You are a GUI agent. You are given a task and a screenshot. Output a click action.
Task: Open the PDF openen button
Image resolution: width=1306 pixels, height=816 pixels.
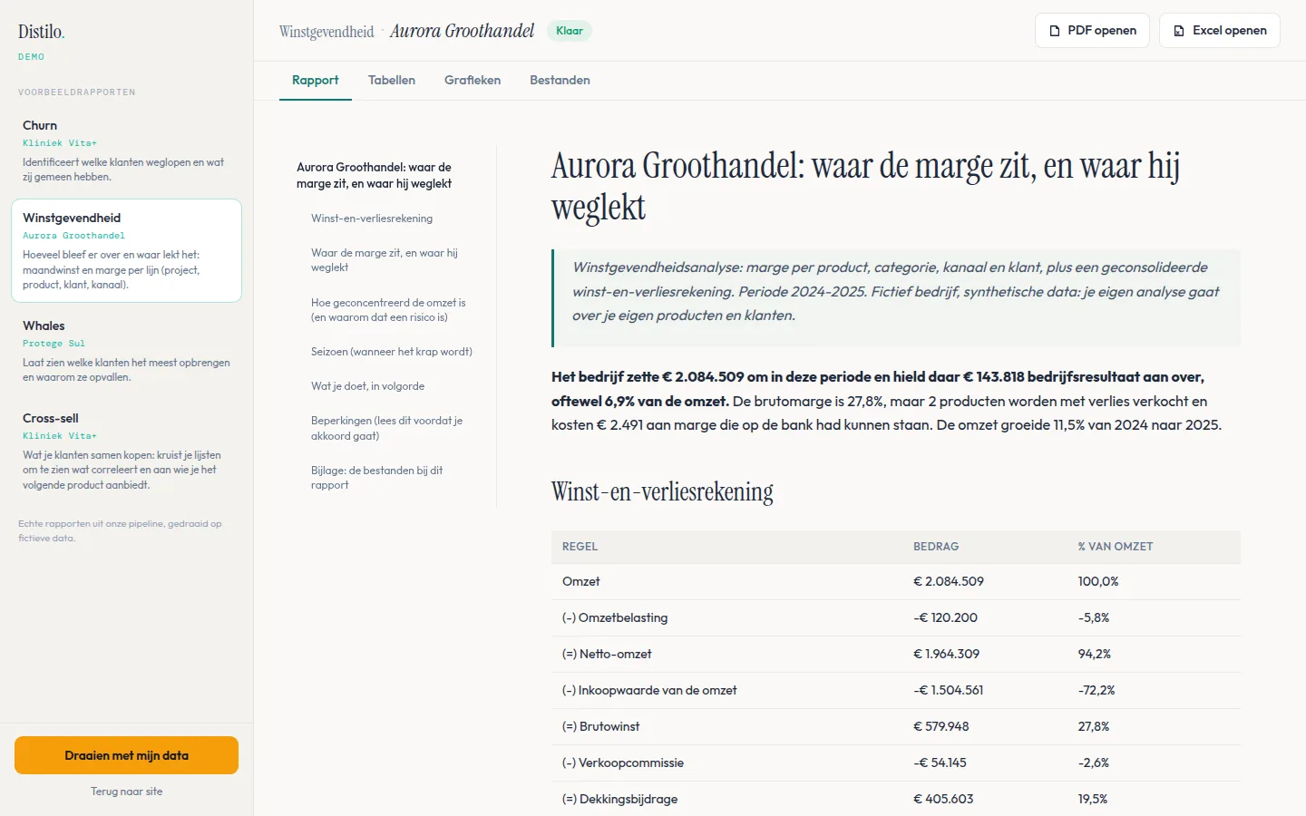pos(1092,31)
